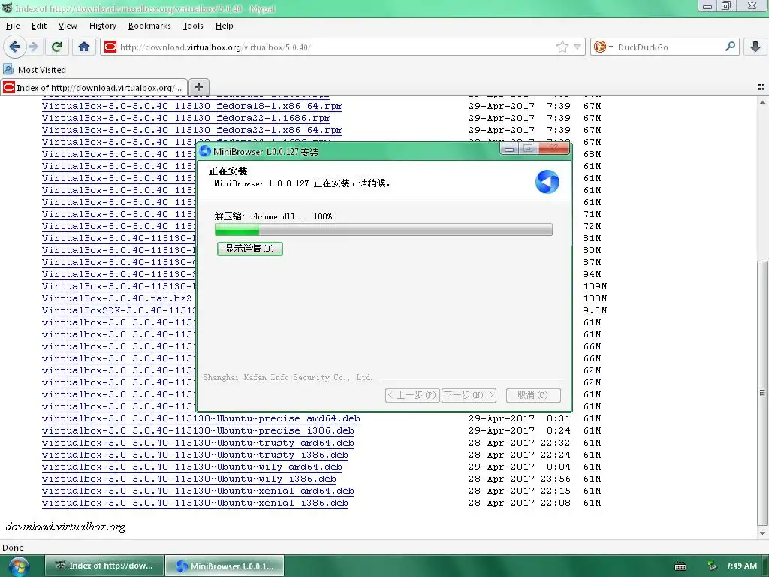The height and width of the screenshot is (577, 769).
Task: Go back with the browser Back arrow
Action: (x=14, y=47)
